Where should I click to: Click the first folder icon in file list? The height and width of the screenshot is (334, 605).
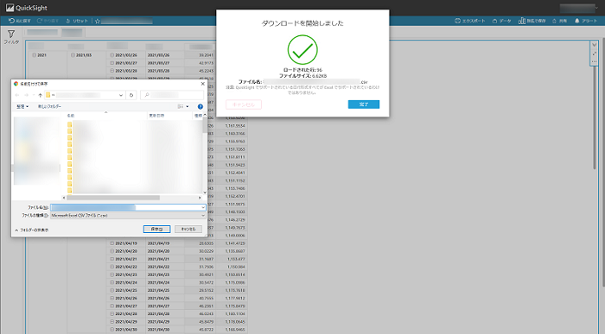coord(69,124)
